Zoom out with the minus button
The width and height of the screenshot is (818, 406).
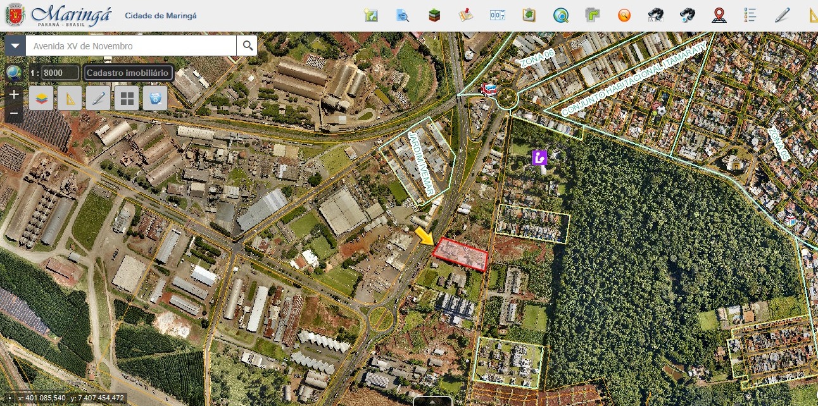click(15, 114)
